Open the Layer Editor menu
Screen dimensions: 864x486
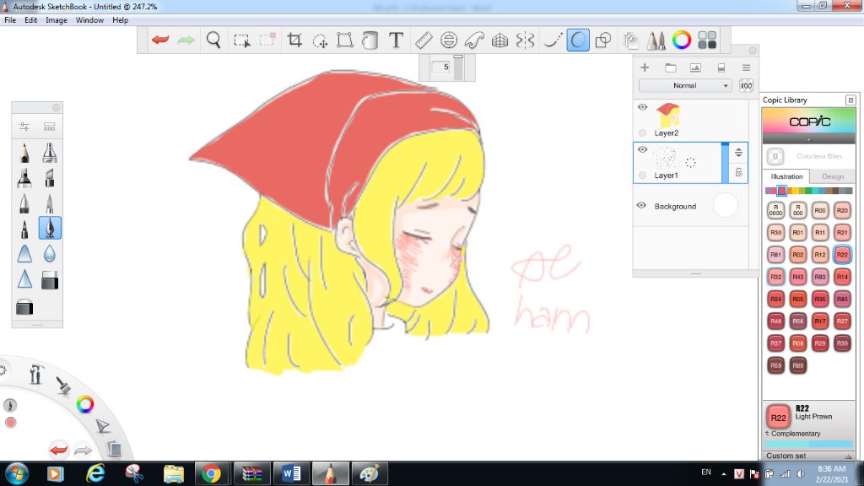[x=746, y=67]
